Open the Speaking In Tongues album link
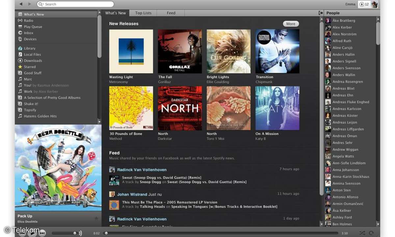Viewport: 395px width, 237px height. tap(224, 207)
